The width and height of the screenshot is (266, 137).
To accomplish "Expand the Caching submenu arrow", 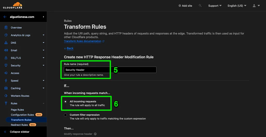I will tap(43, 88).
